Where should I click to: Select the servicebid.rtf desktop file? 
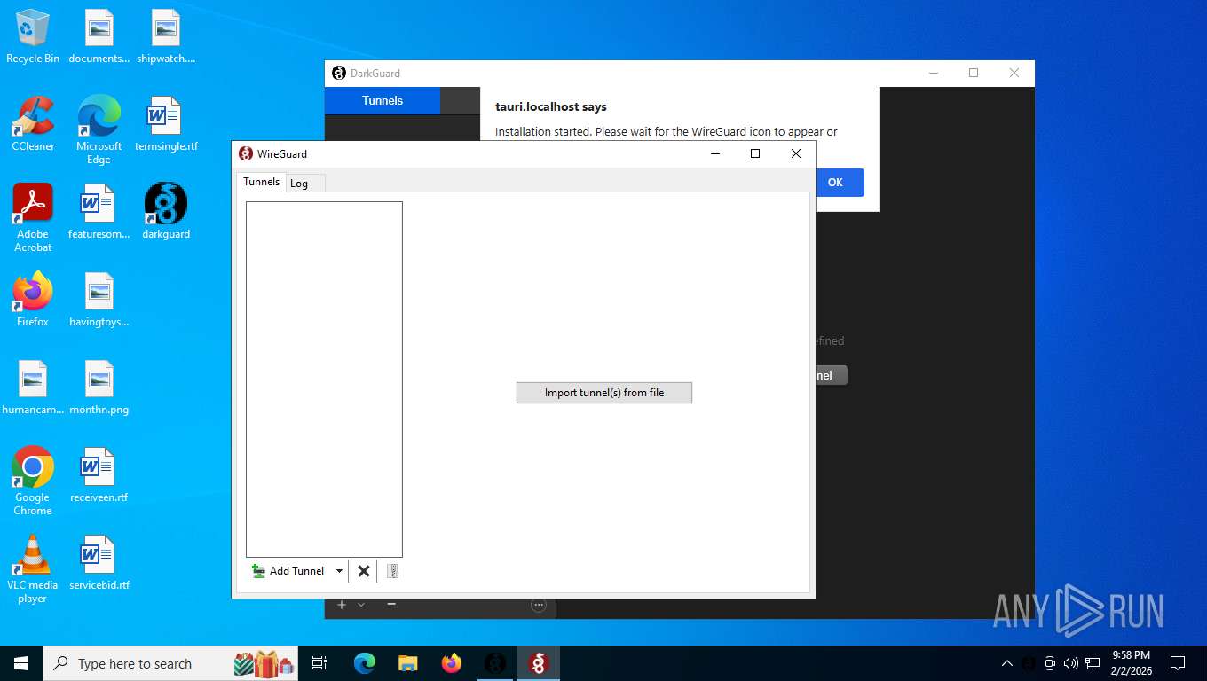pos(99,562)
